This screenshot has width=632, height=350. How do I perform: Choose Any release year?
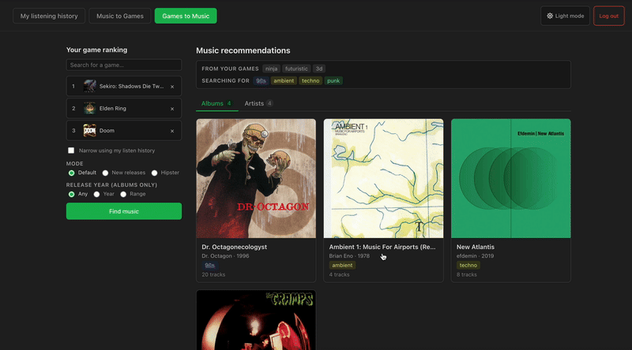point(71,194)
